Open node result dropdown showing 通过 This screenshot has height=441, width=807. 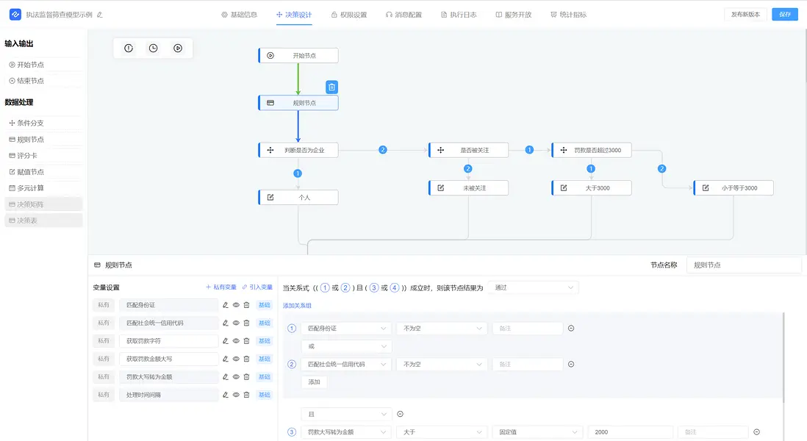tap(533, 287)
